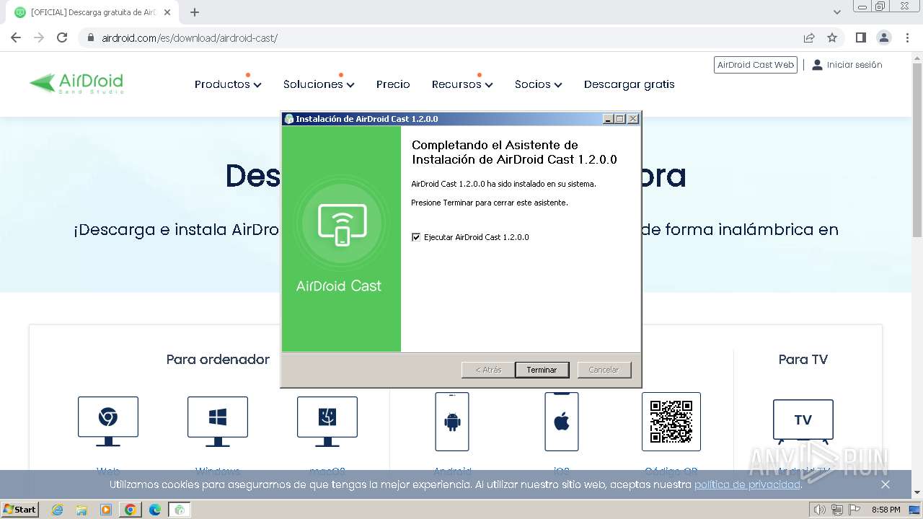Select the iOS Apple phone icon
Screen dimensions: 923x519
click(x=562, y=422)
